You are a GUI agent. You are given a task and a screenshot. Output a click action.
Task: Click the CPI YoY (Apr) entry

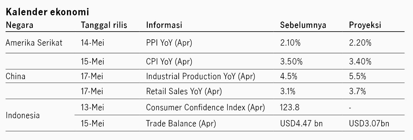169,62
